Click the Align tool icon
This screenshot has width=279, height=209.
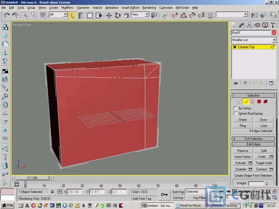[x=263, y=16]
